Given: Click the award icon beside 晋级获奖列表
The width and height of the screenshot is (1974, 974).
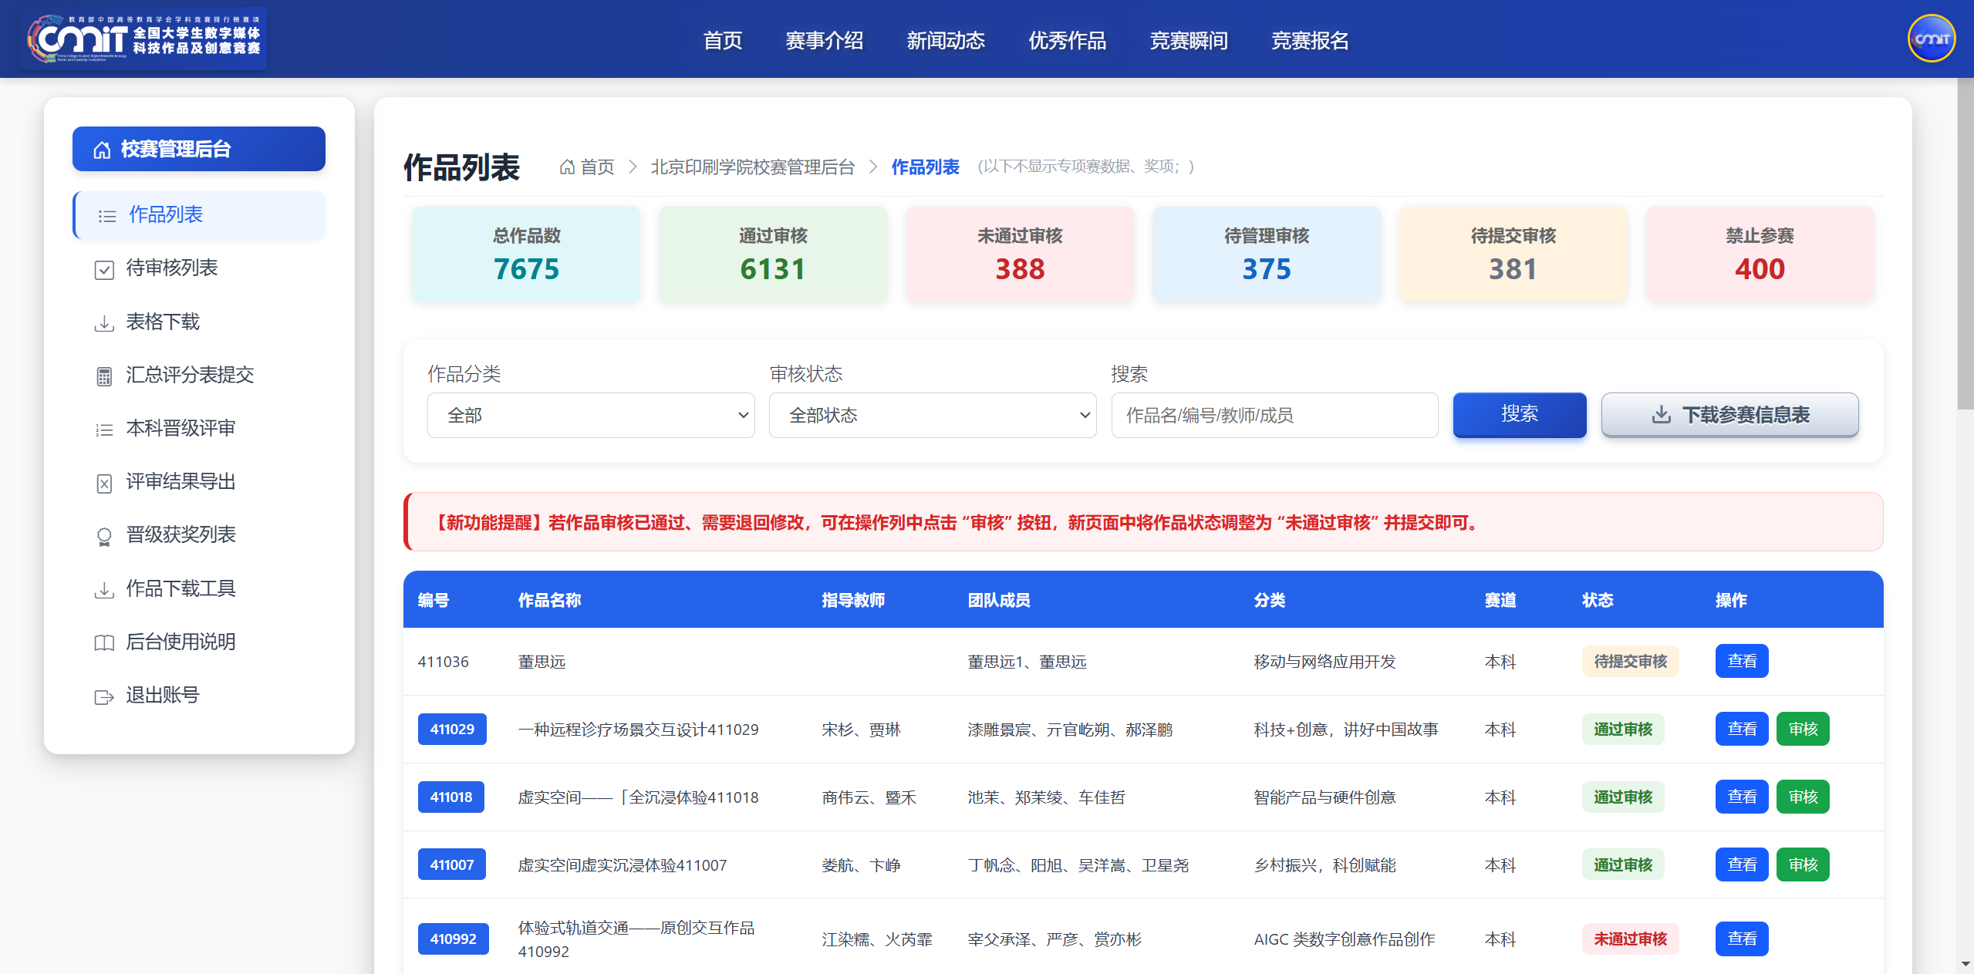Looking at the screenshot, I should 104,536.
